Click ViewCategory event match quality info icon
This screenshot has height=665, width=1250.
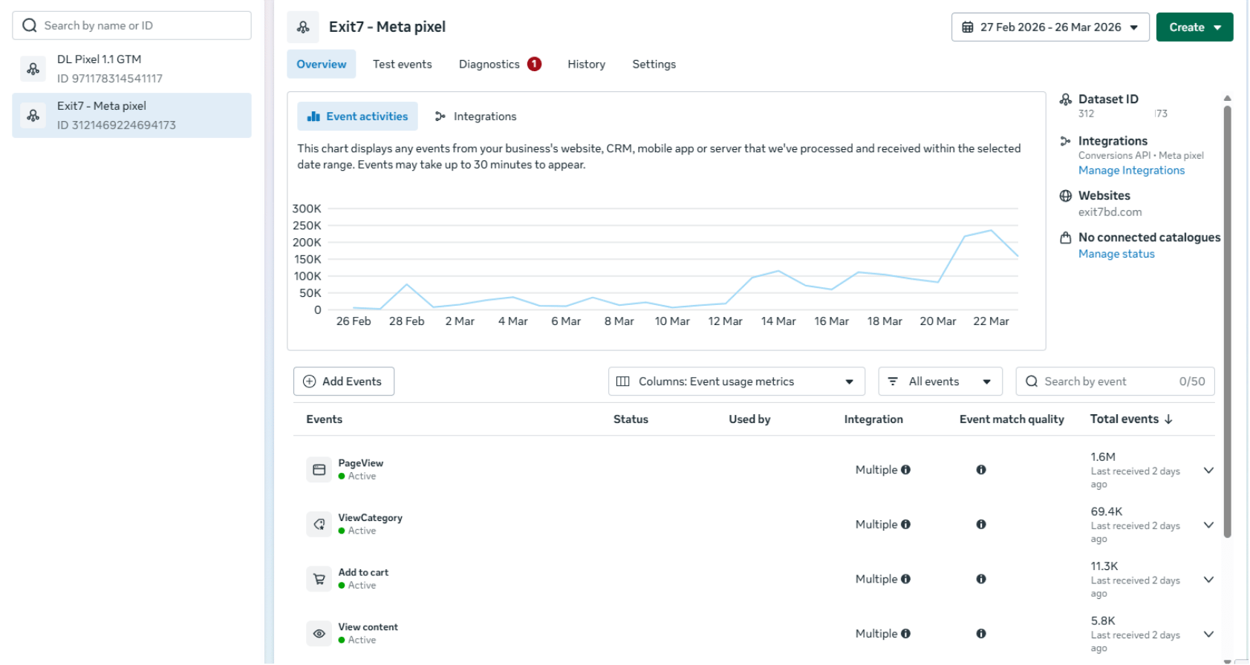pos(981,524)
